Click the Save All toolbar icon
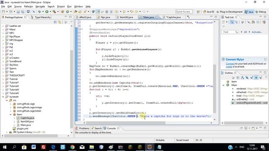 tap(23, 12)
